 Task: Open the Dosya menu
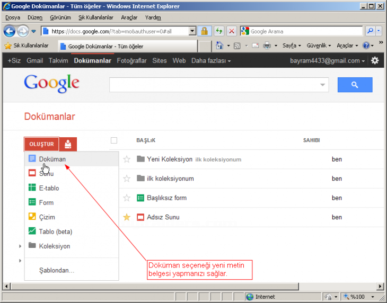click(x=13, y=17)
